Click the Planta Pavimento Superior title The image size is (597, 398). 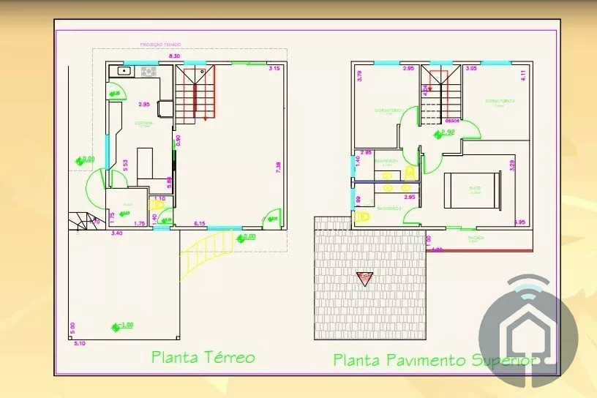click(436, 360)
